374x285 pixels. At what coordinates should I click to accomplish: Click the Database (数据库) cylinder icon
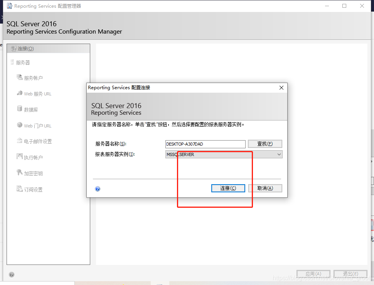click(20, 109)
